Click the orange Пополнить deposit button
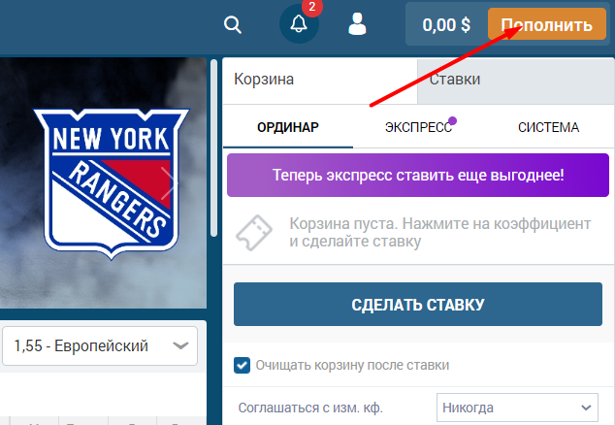This screenshot has height=425, width=615. click(x=547, y=24)
